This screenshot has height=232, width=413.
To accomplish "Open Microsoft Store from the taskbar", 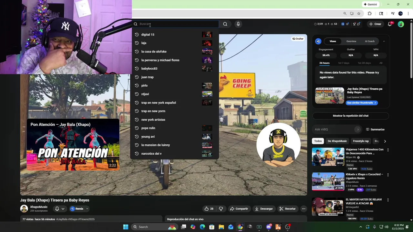I will click(x=212, y=227).
